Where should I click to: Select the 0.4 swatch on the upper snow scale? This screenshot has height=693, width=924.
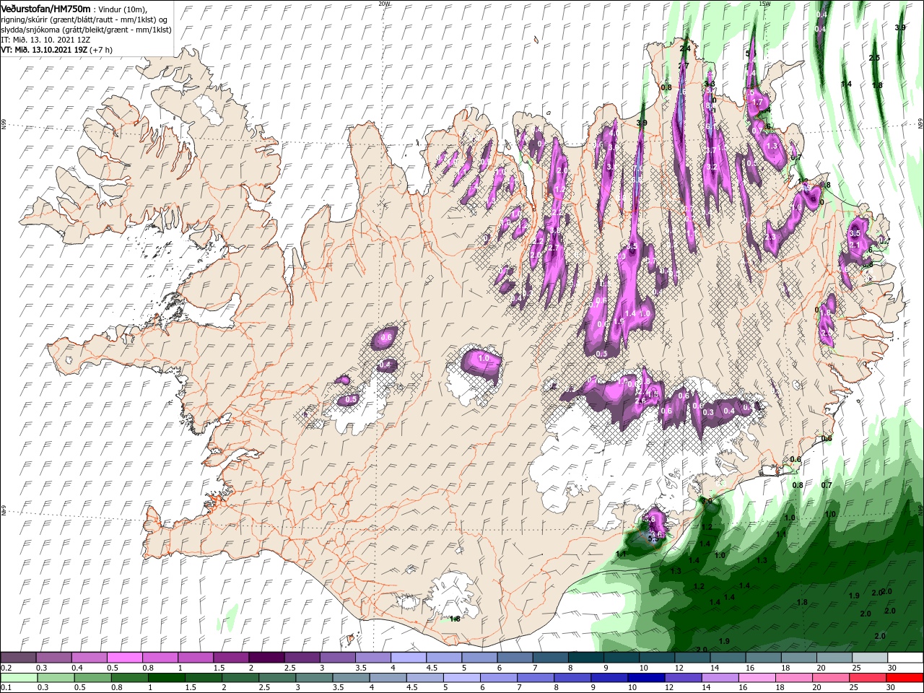coord(89,658)
